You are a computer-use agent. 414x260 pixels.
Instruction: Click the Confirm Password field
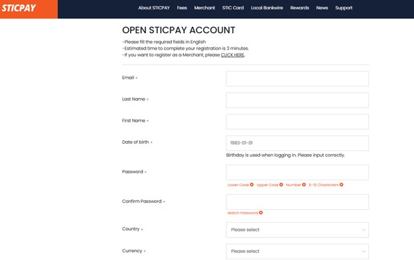pos(297,202)
